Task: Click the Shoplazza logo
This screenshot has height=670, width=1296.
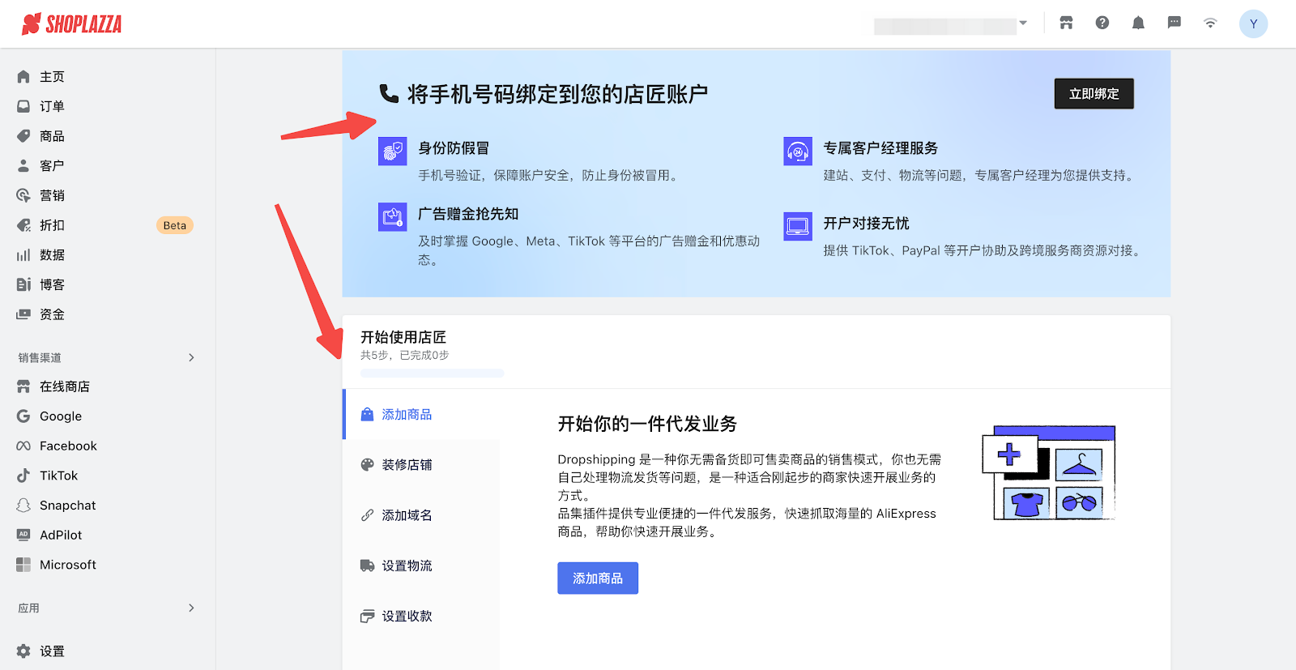Action: [72, 24]
